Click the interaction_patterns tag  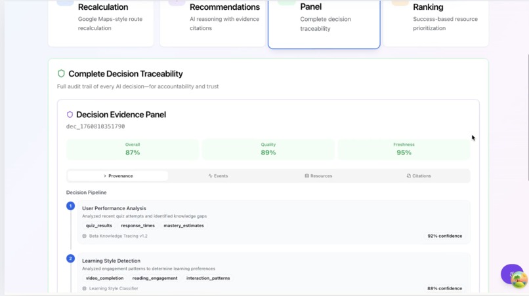coord(208,278)
